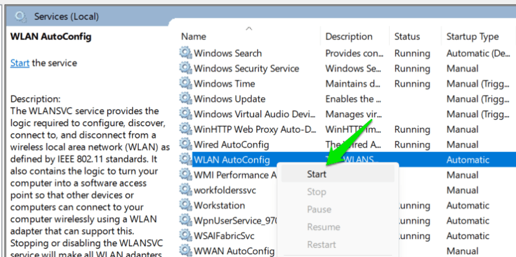
Task: Choose Restart in the context menu
Action: pyautogui.click(x=337, y=245)
